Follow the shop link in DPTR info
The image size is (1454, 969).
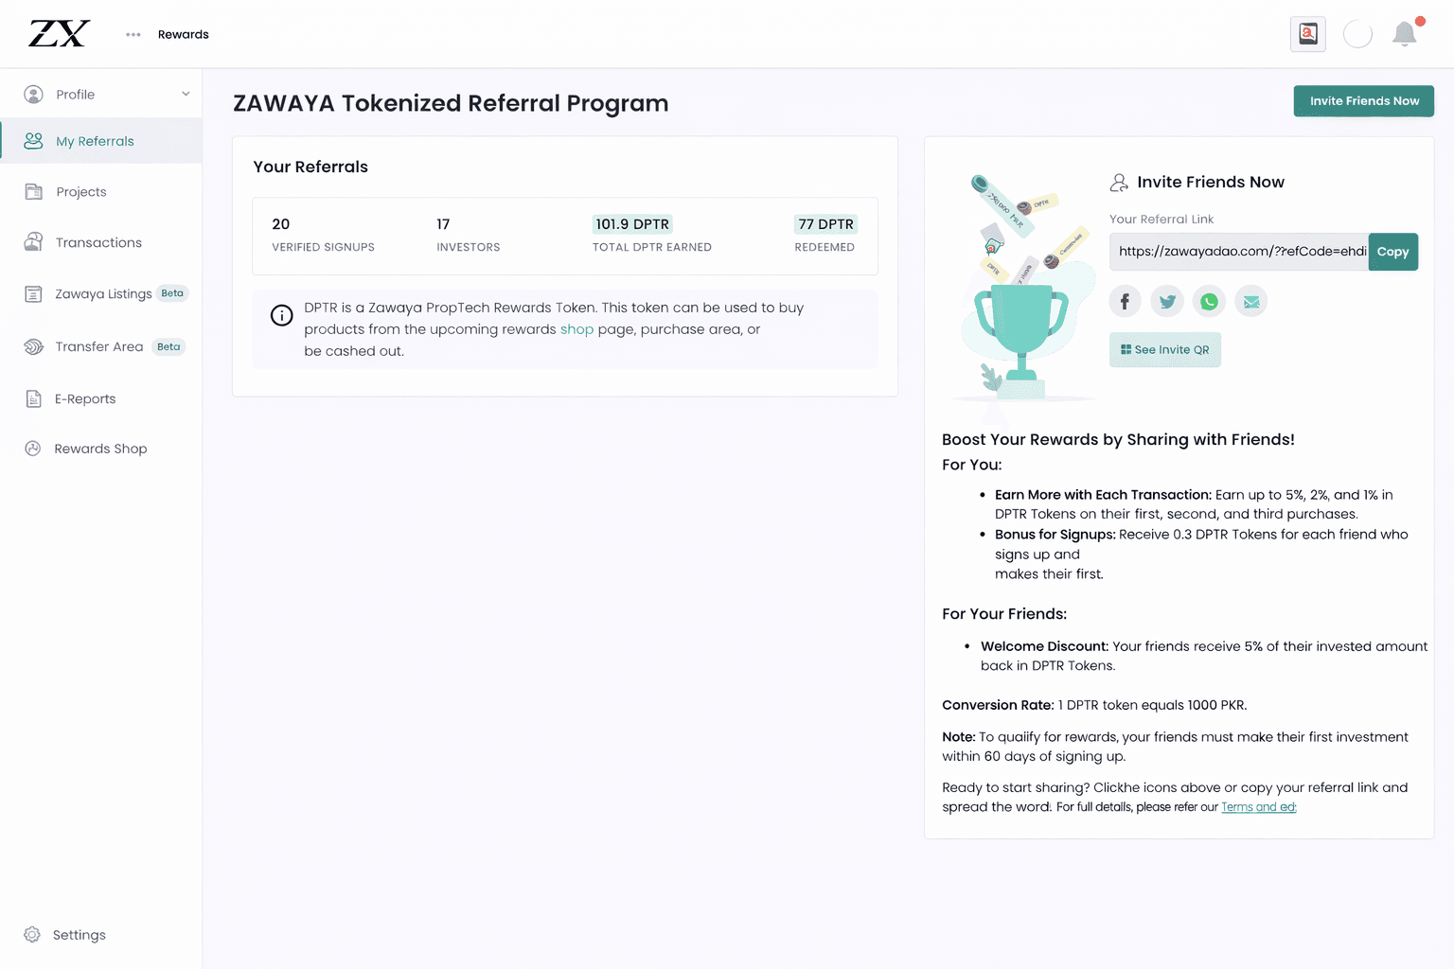pyautogui.click(x=576, y=329)
